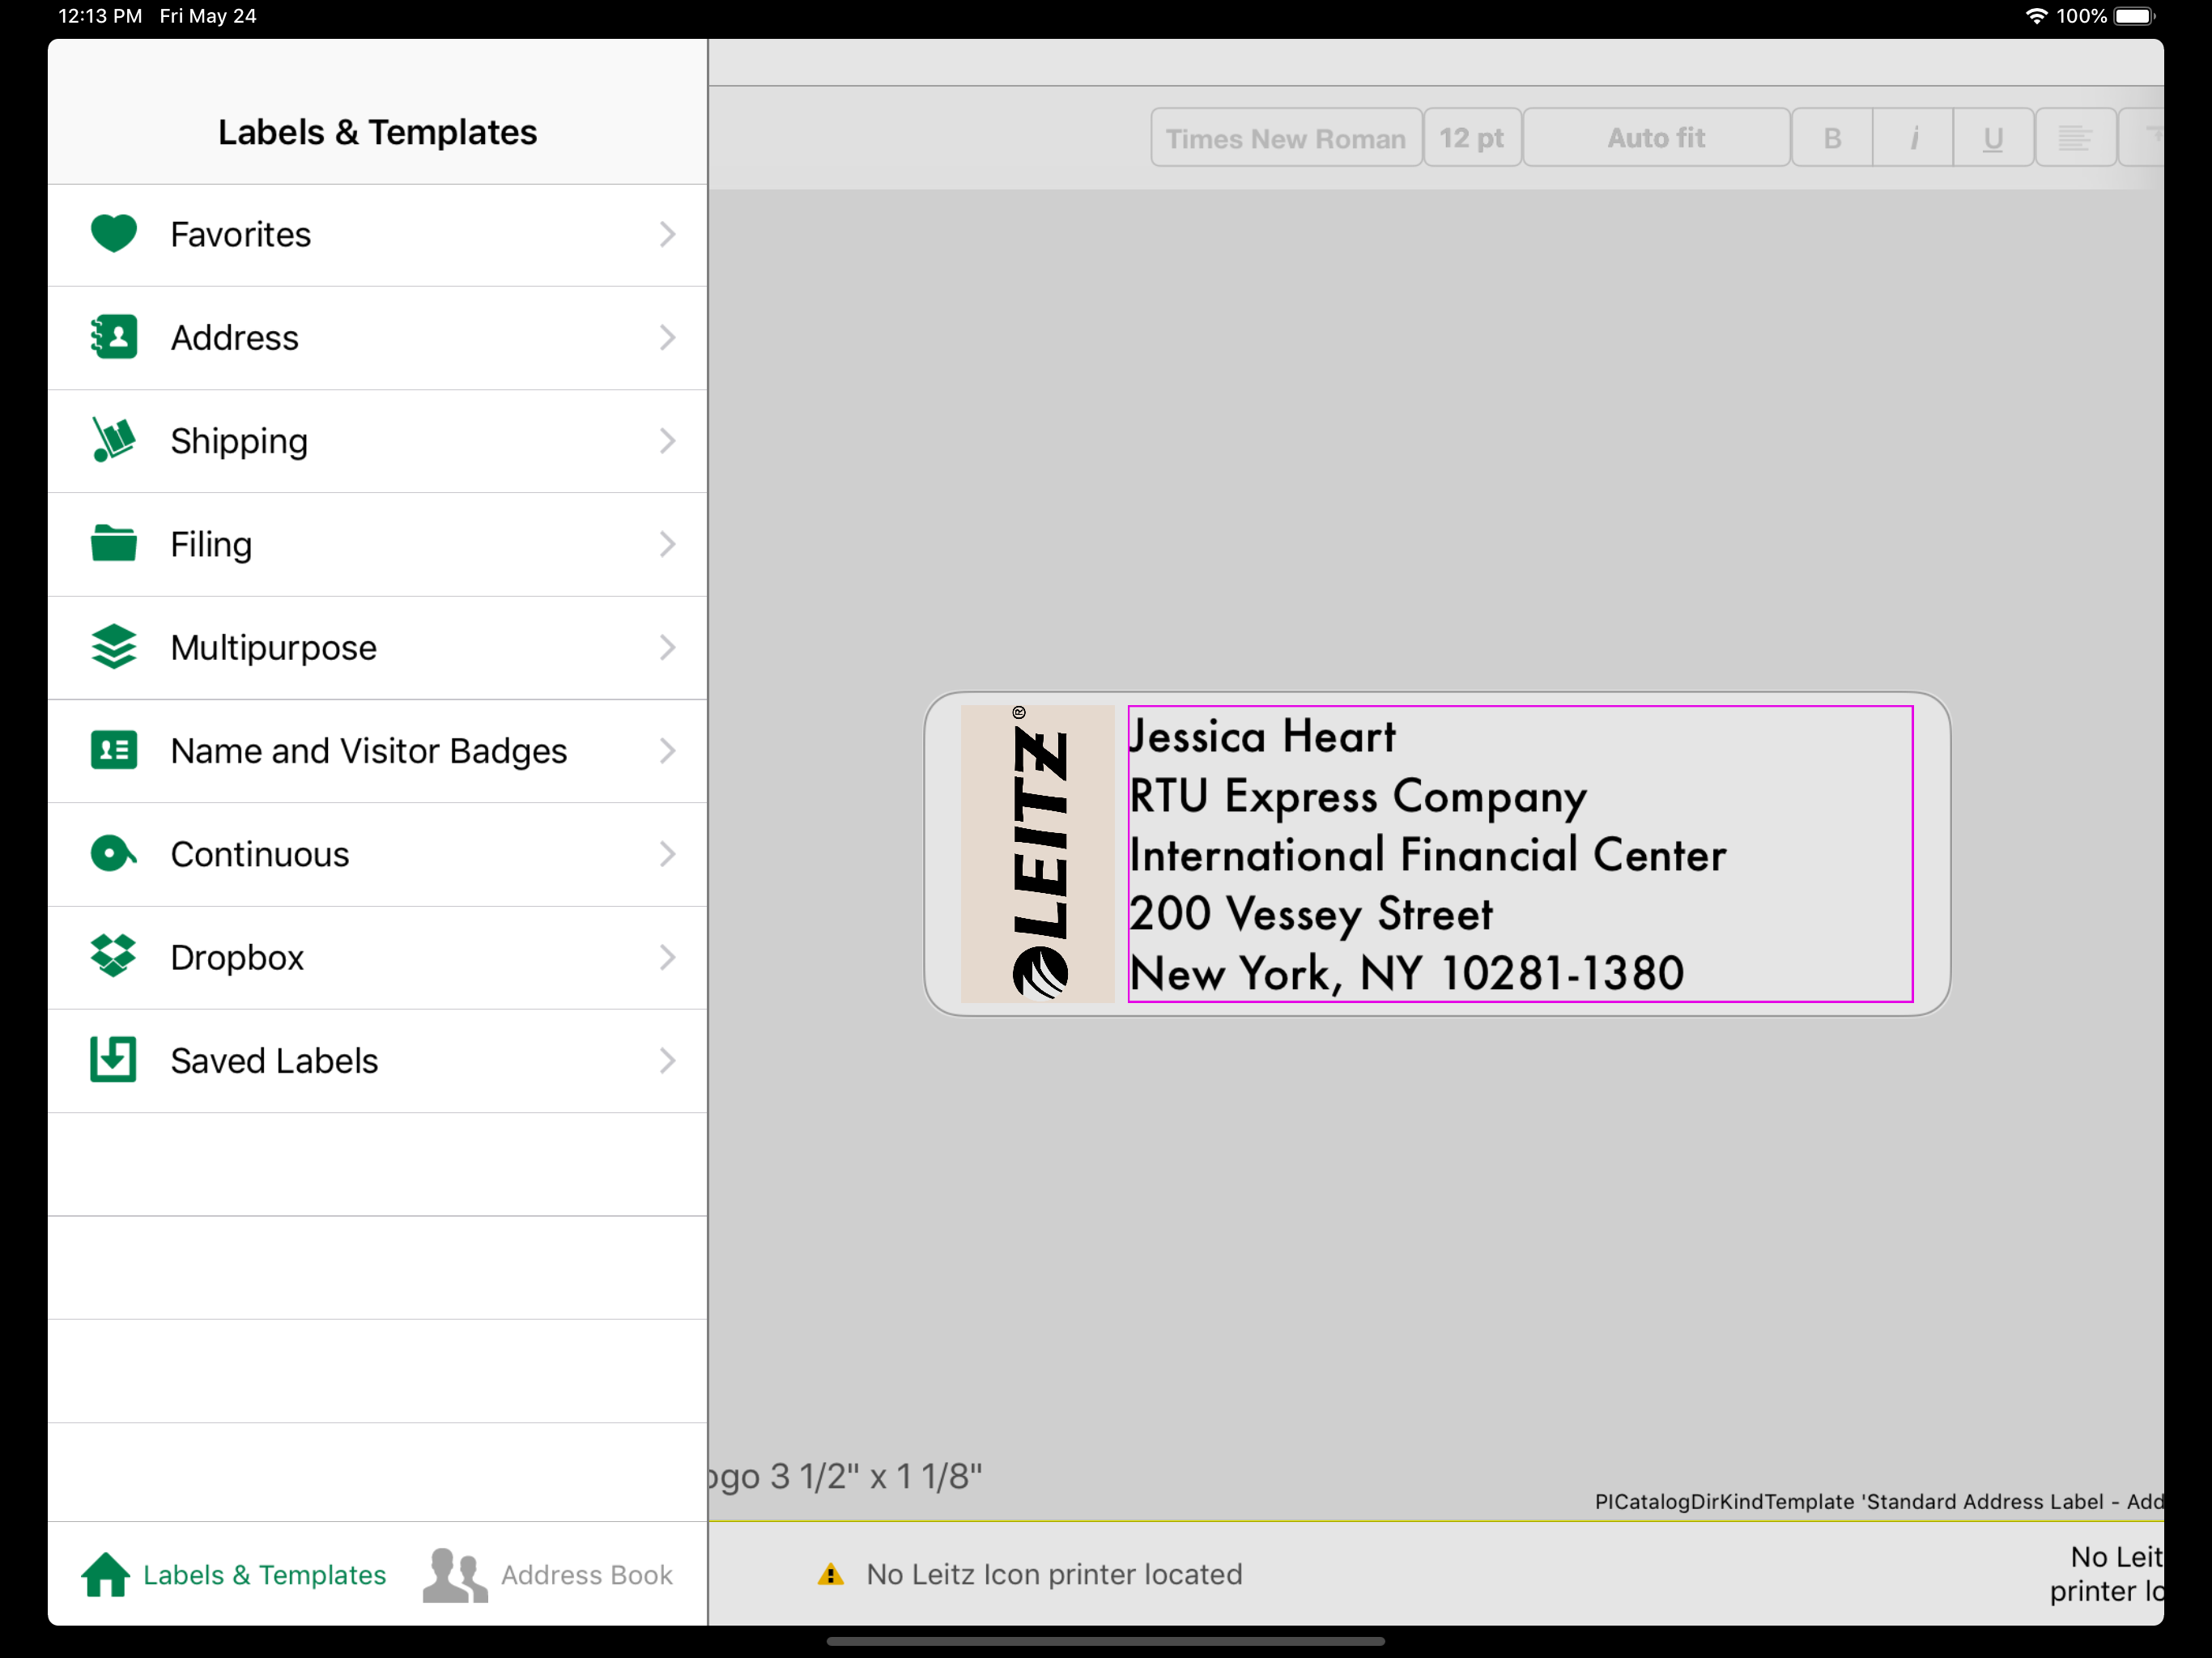Click the 'No Leitz Icon printer located' message
This screenshot has height=1658, width=2212.
pos(1054,1575)
